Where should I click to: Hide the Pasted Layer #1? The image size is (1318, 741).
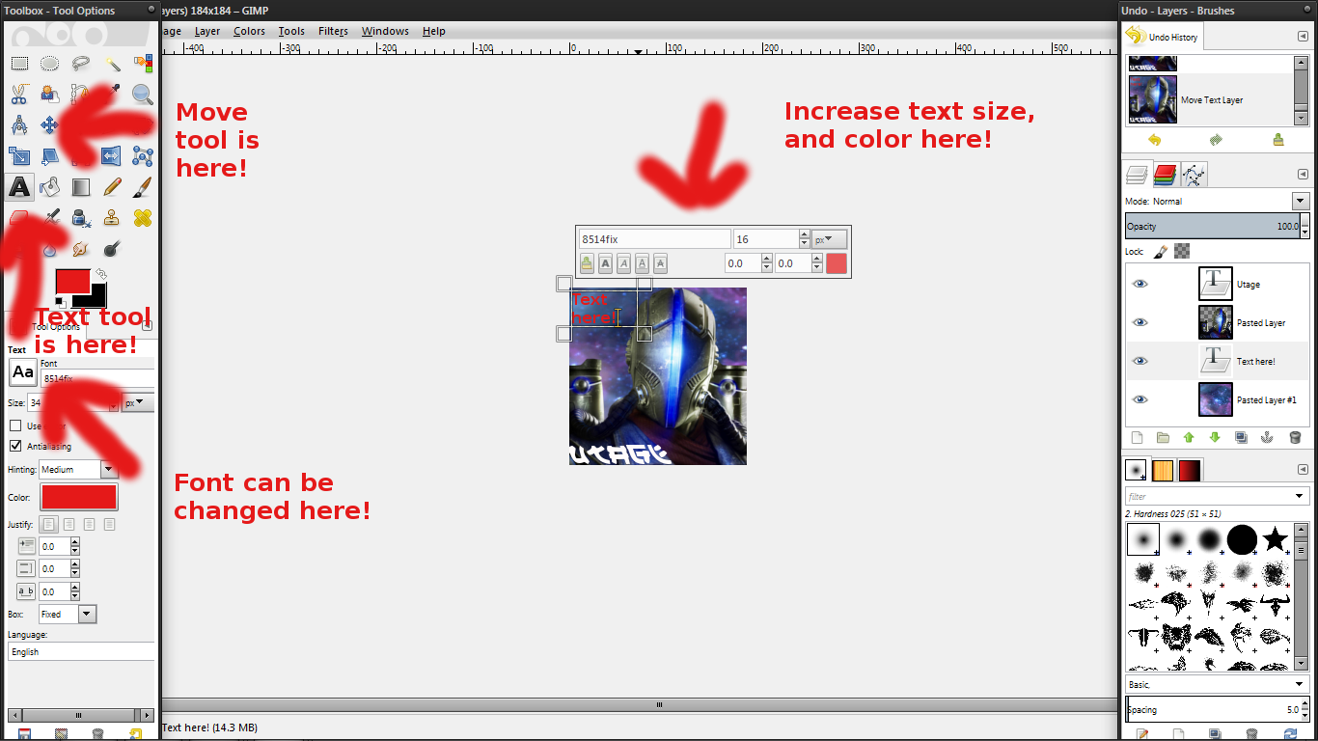(x=1140, y=400)
